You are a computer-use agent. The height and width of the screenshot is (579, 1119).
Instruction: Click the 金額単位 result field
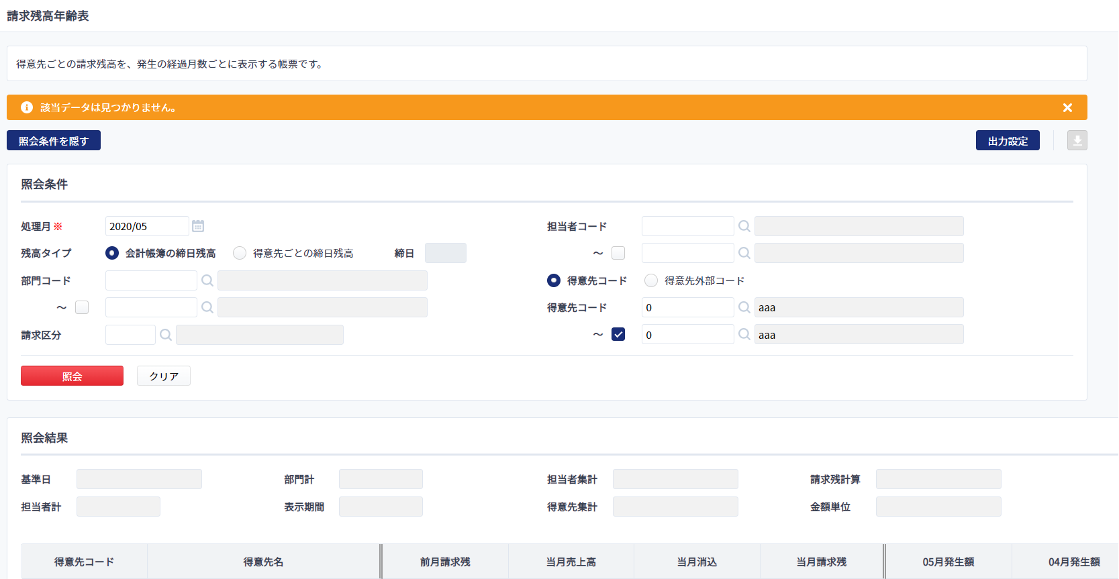point(938,507)
